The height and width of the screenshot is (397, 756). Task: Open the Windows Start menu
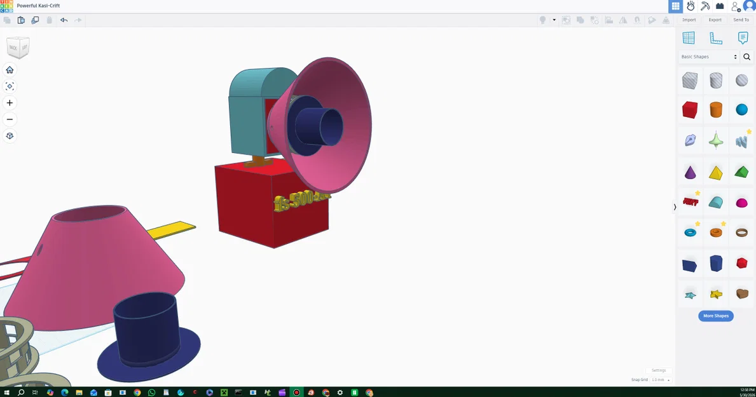coord(6,393)
